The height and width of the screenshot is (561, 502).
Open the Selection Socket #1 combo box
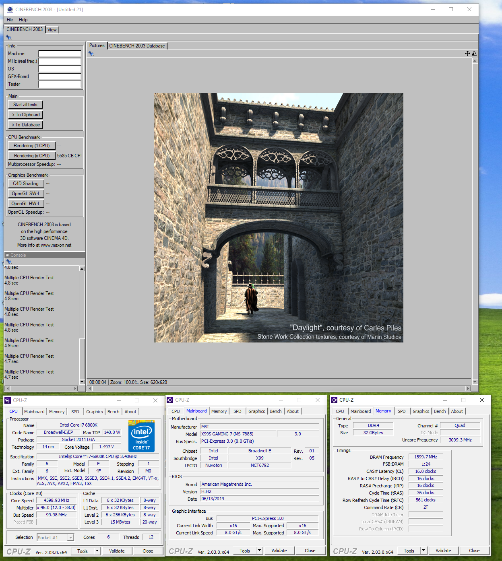tap(56, 537)
